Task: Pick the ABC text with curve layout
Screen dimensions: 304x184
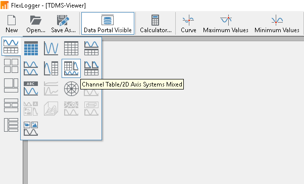Action: (31, 88)
